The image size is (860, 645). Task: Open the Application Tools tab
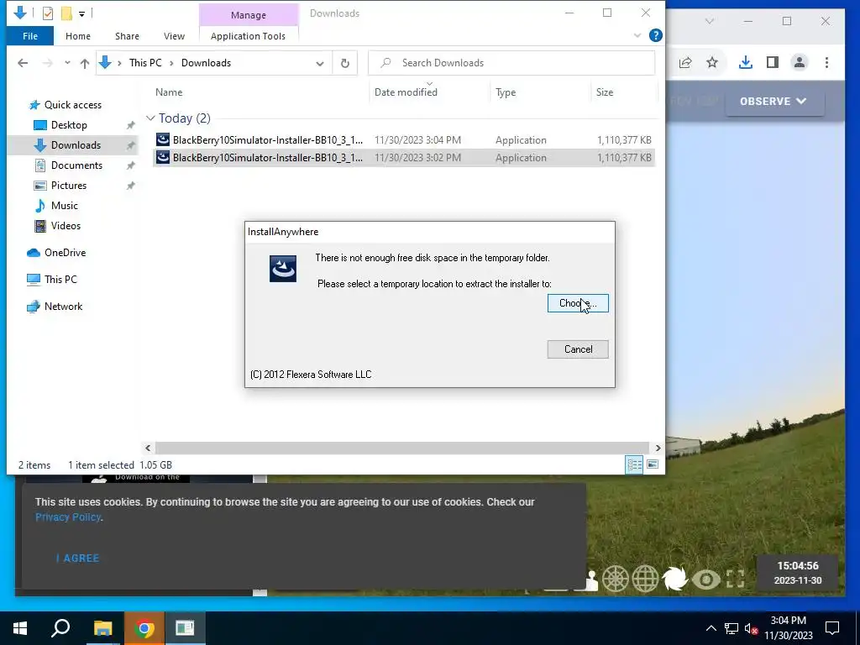tap(248, 36)
